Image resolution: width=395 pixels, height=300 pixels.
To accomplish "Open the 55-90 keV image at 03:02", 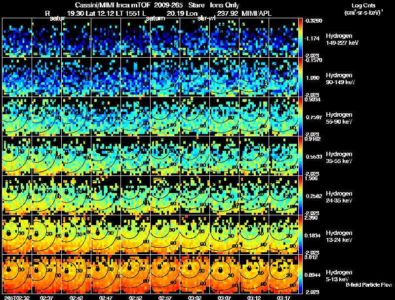I will [x=195, y=116].
